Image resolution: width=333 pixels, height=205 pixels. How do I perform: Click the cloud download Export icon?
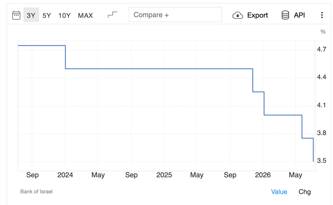pyautogui.click(x=238, y=15)
